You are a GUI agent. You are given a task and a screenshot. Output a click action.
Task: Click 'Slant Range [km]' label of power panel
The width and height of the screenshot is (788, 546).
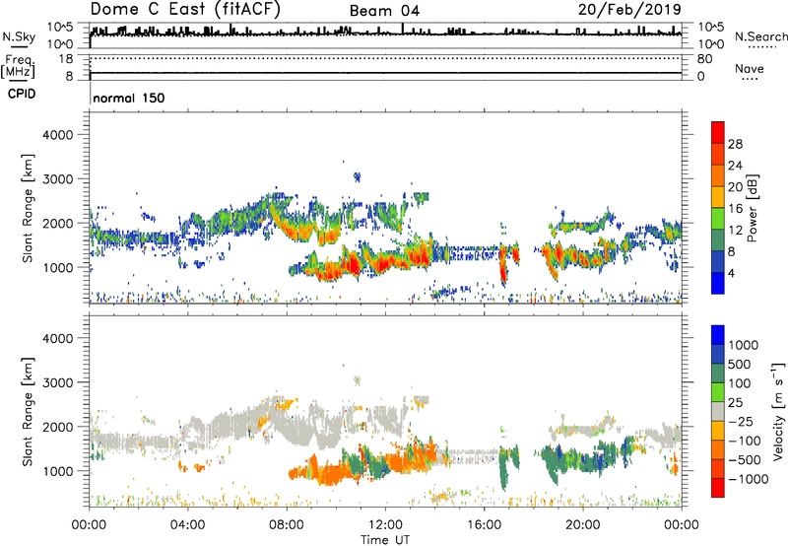click(28, 208)
